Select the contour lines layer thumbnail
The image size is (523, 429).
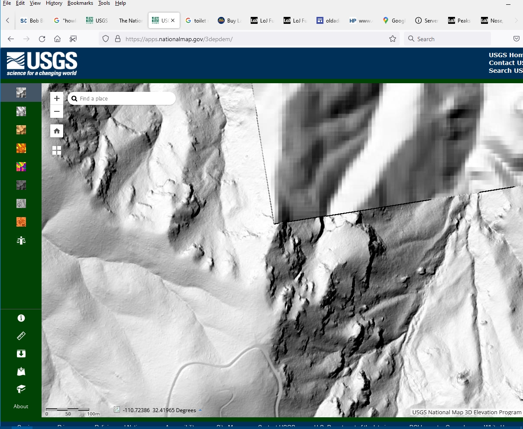coord(21,203)
